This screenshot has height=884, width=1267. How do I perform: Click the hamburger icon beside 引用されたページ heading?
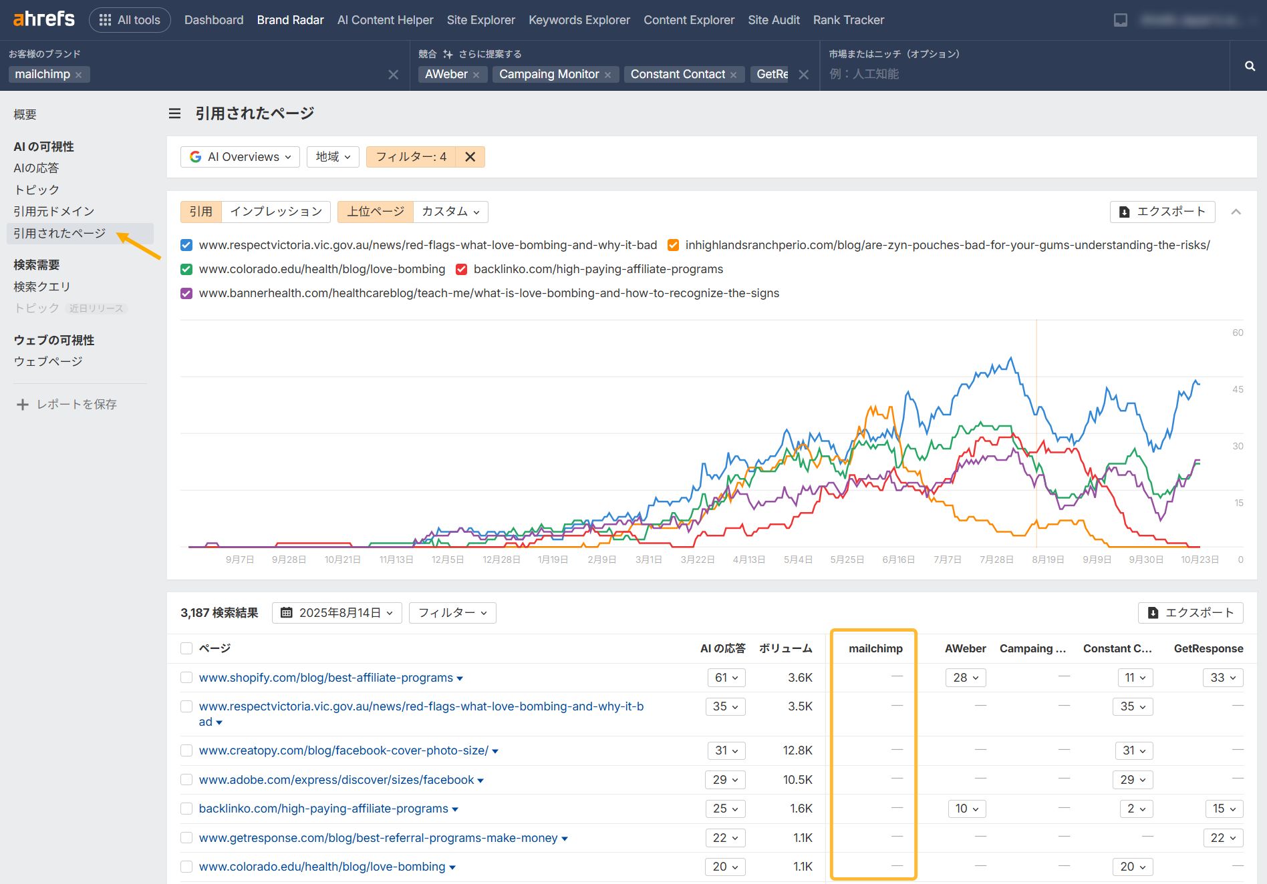coord(173,114)
